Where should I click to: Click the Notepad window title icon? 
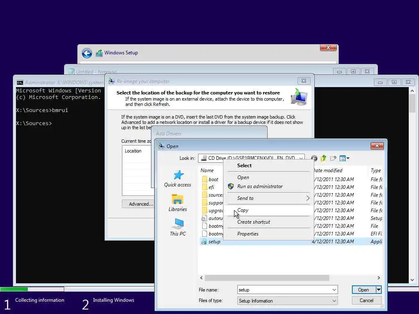[71, 71]
